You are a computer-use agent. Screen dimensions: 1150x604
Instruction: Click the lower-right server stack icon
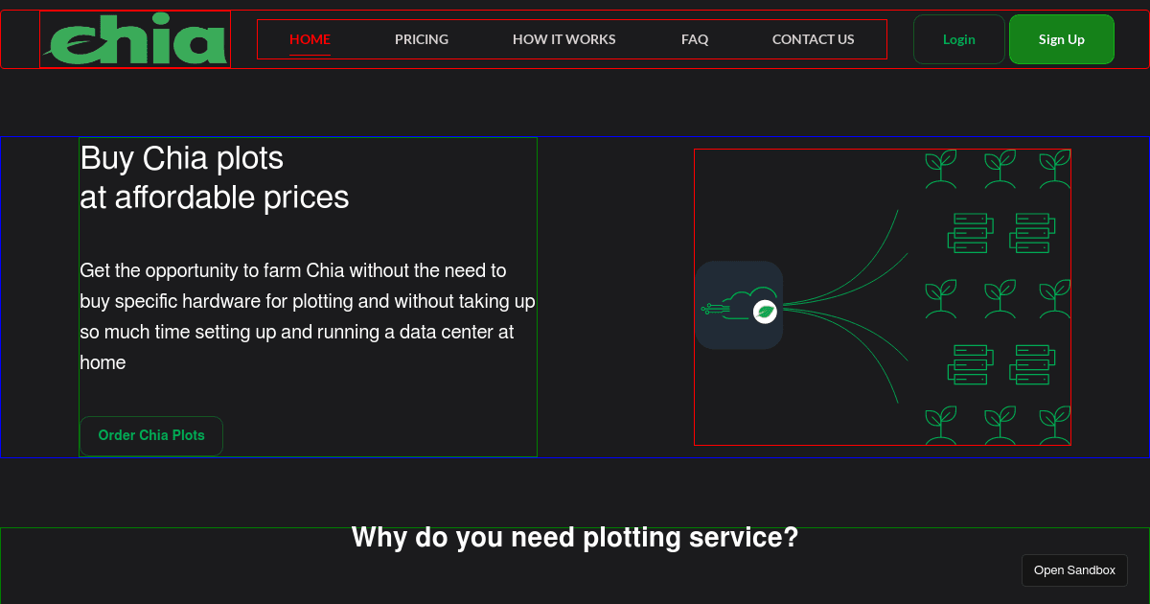[x=1032, y=364]
